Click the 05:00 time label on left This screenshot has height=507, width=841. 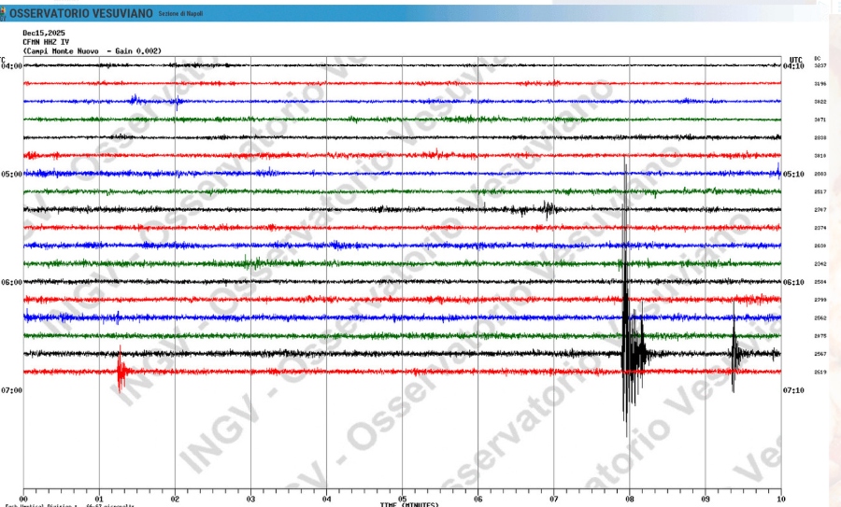point(11,174)
